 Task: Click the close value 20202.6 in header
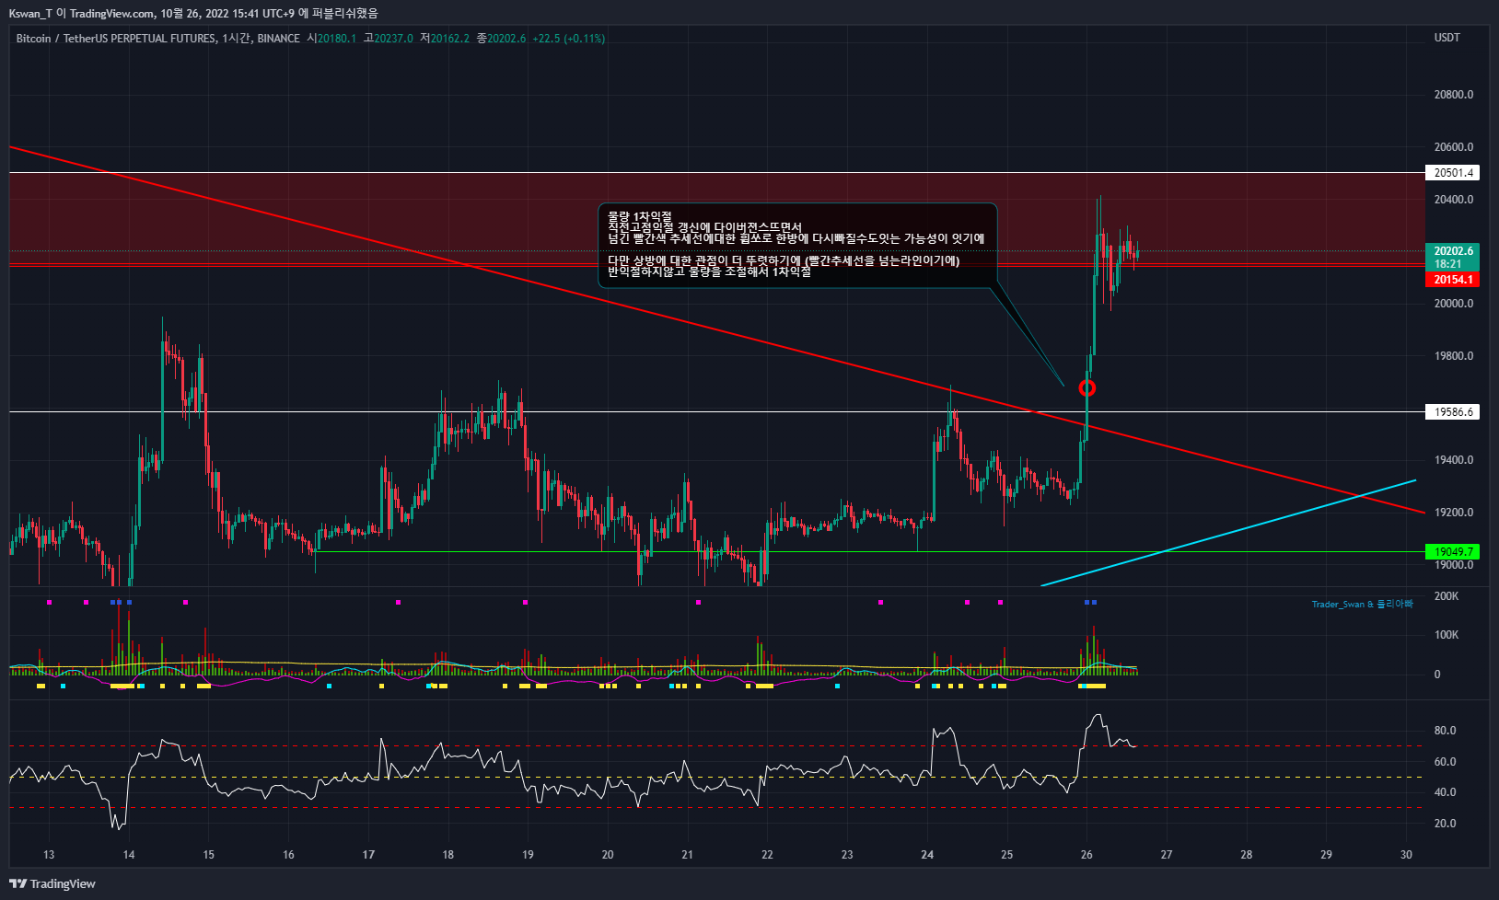point(506,39)
